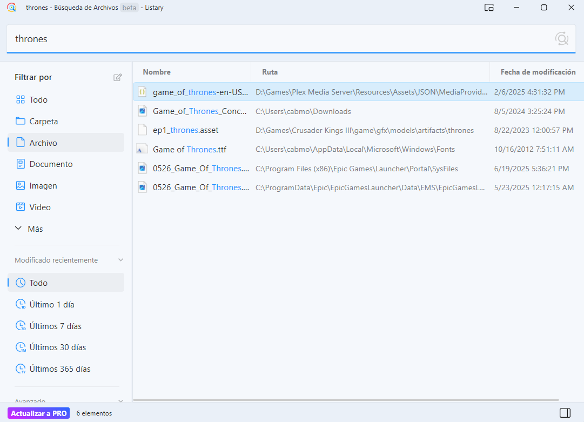Filter results by Documento

click(x=51, y=164)
